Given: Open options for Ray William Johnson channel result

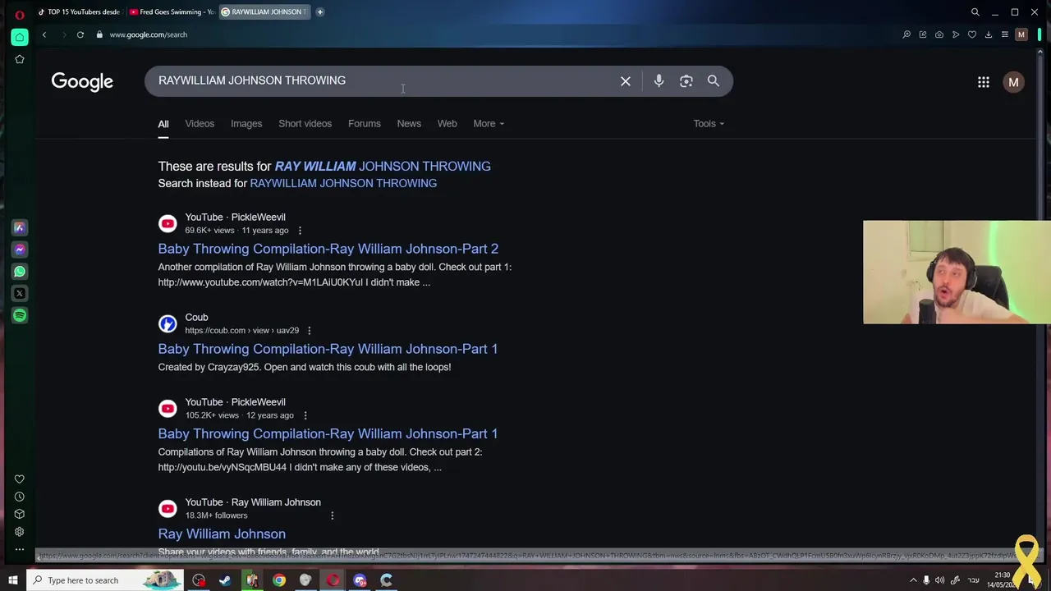Looking at the screenshot, I should tap(332, 515).
